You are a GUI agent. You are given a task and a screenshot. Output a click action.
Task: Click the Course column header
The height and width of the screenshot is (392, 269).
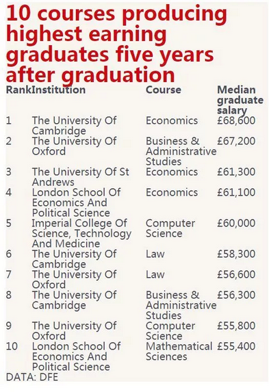pos(164,90)
